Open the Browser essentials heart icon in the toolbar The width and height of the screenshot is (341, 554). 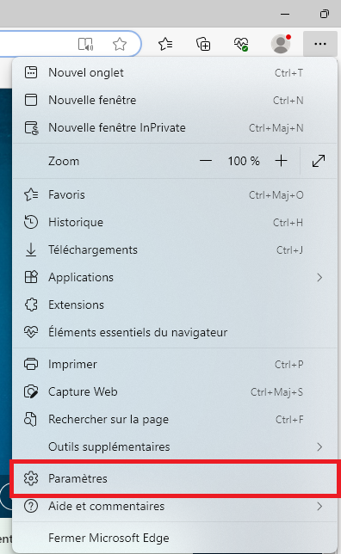(241, 44)
